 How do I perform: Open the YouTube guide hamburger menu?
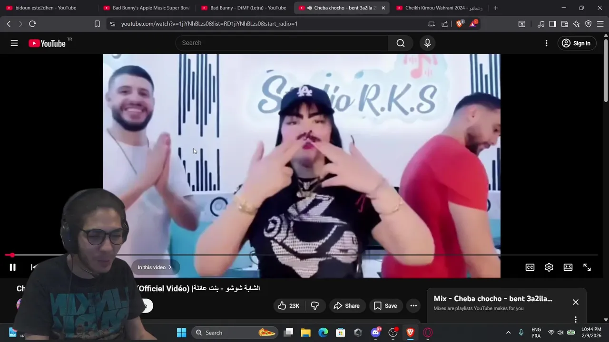click(14, 43)
